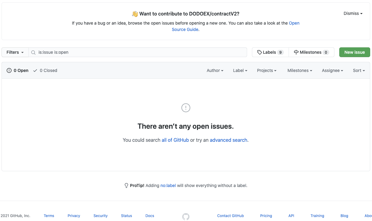Show the 0 Closed issues

coord(45,70)
